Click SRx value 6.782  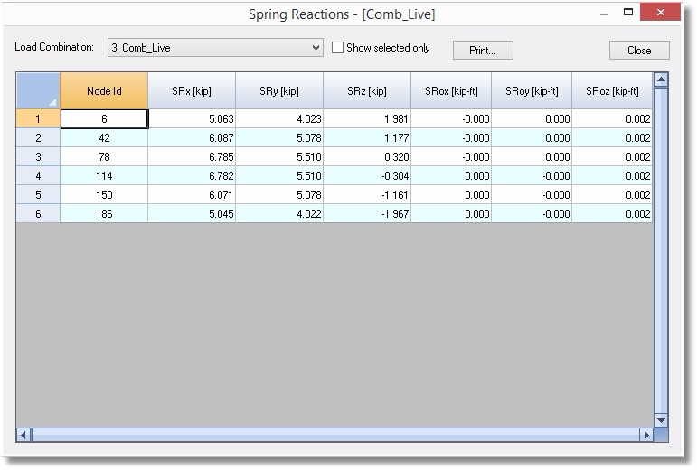(x=192, y=176)
